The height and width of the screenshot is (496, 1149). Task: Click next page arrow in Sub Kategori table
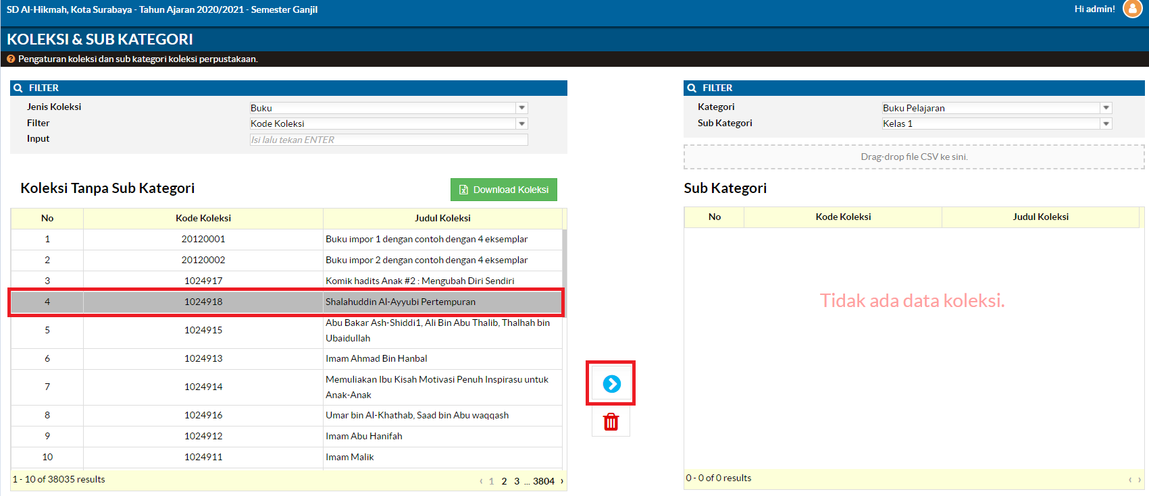pyautogui.click(x=1140, y=480)
